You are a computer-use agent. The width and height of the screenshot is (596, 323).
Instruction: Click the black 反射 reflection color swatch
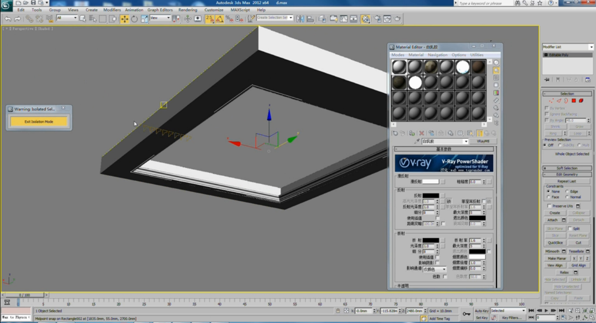(431, 196)
